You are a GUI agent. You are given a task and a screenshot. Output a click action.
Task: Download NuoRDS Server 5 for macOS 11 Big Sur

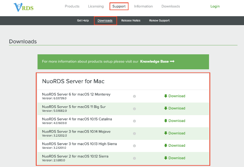(x=174, y=108)
